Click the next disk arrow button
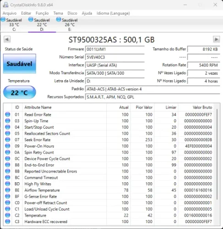This screenshot has width=223, height=229. point(217,39)
